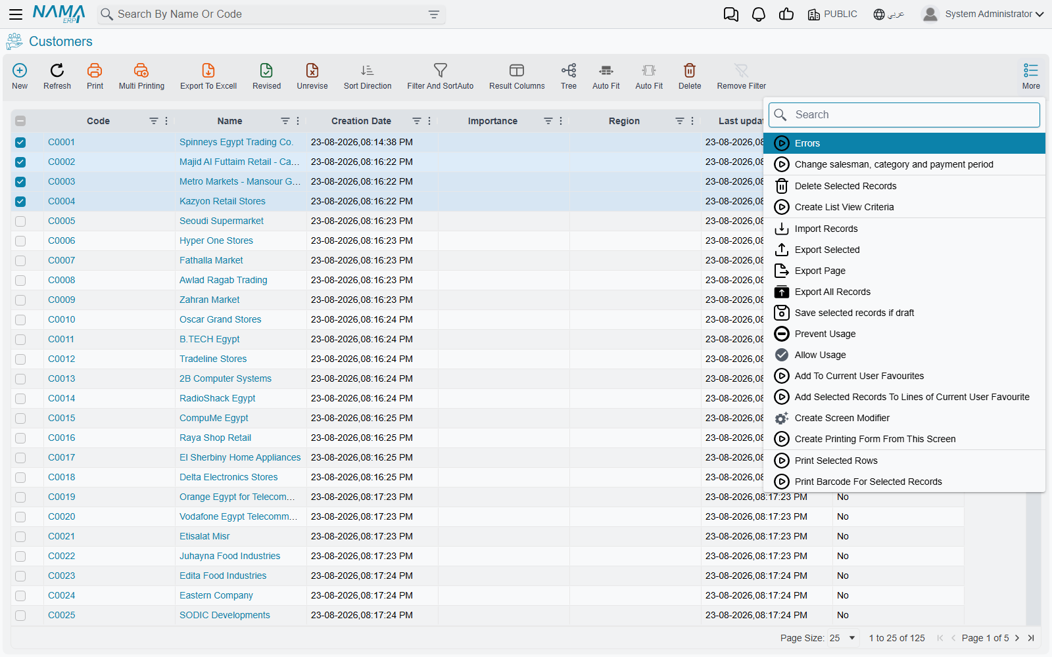Click the thumbs-up feedback icon
This screenshot has width=1052, height=657.
point(786,14)
